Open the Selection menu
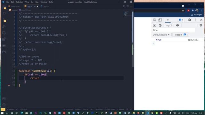The width and height of the screenshot is (205, 115). click(x=20, y=2)
